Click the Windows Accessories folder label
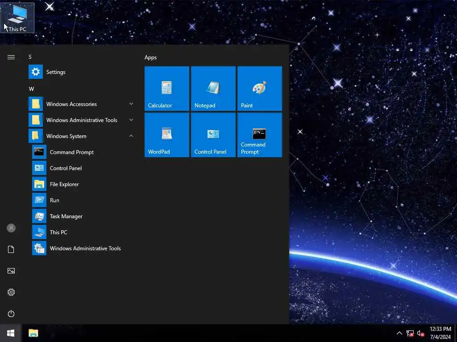Image resolution: width=457 pixels, height=342 pixels. [71, 104]
